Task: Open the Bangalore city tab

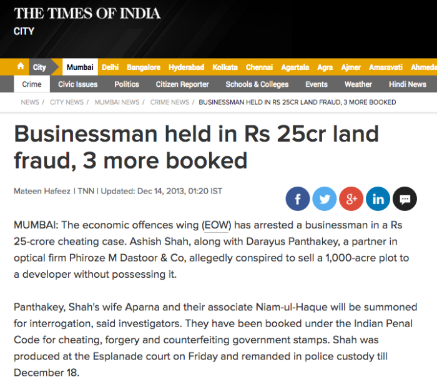Action: [x=144, y=67]
